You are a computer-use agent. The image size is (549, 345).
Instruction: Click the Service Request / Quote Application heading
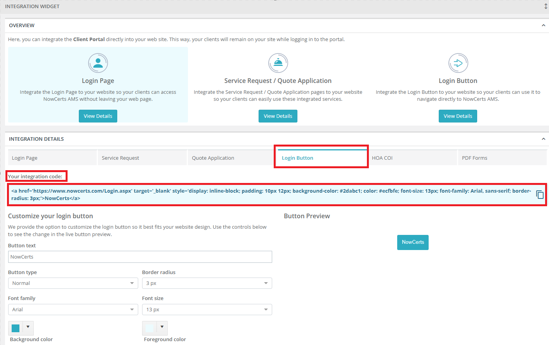coord(278,81)
